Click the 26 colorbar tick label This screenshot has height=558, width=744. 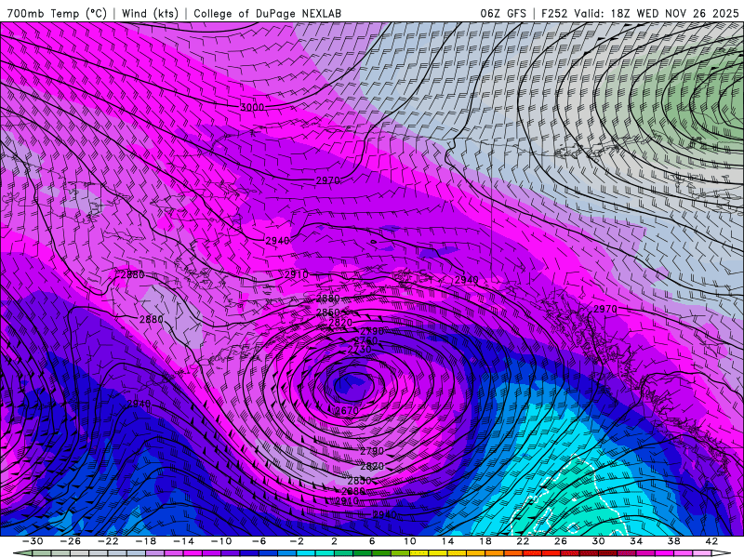click(561, 541)
